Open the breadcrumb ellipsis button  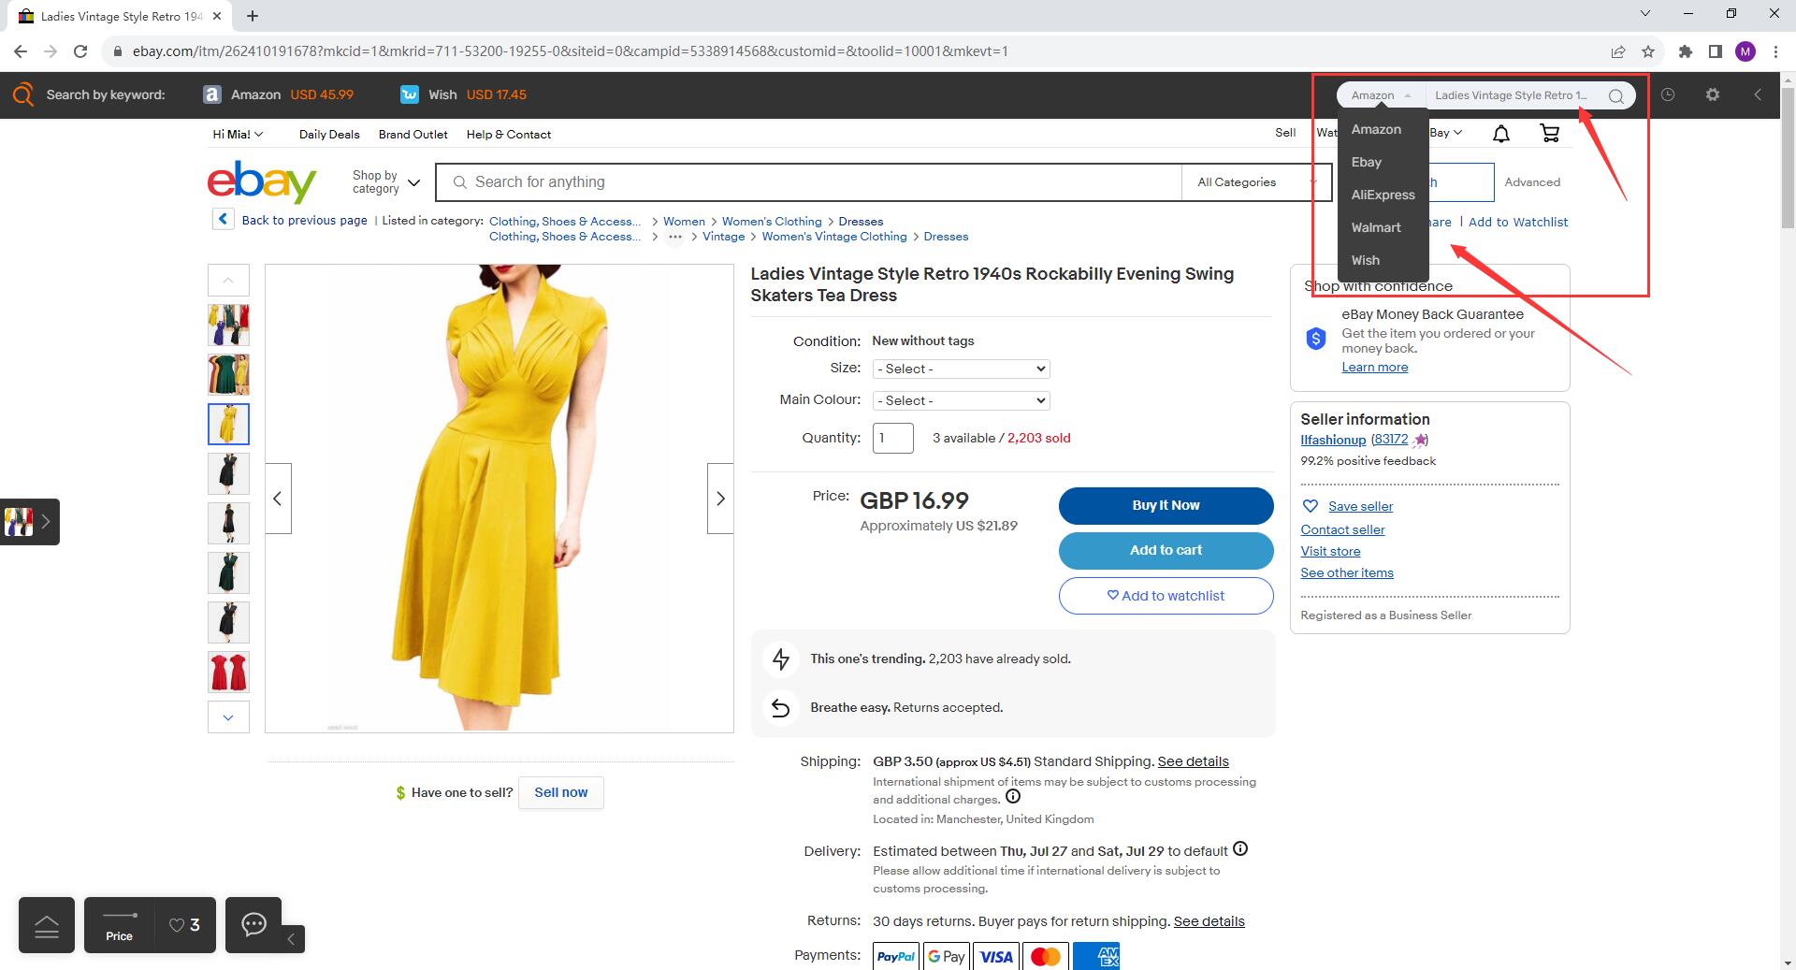pyautogui.click(x=674, y=237)
